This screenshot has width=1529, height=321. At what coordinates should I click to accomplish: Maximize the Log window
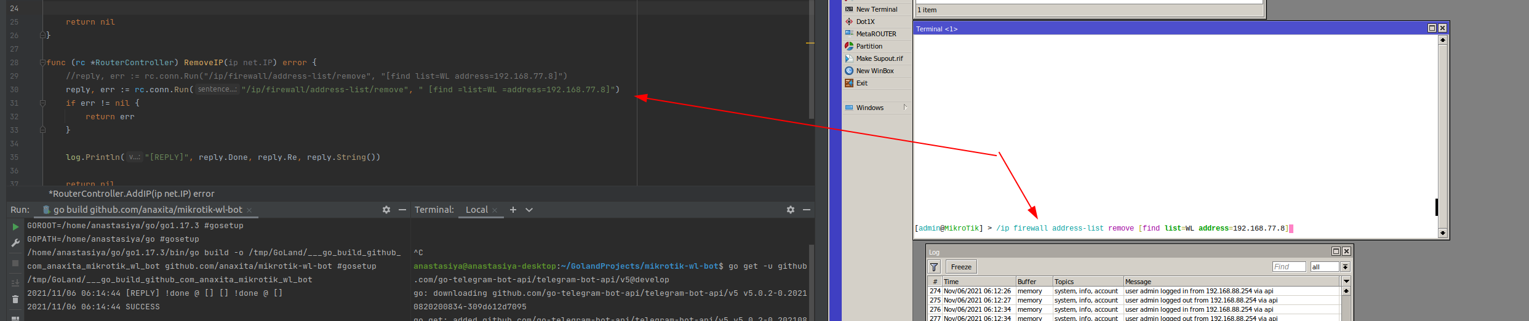[x=1336, y=252]
